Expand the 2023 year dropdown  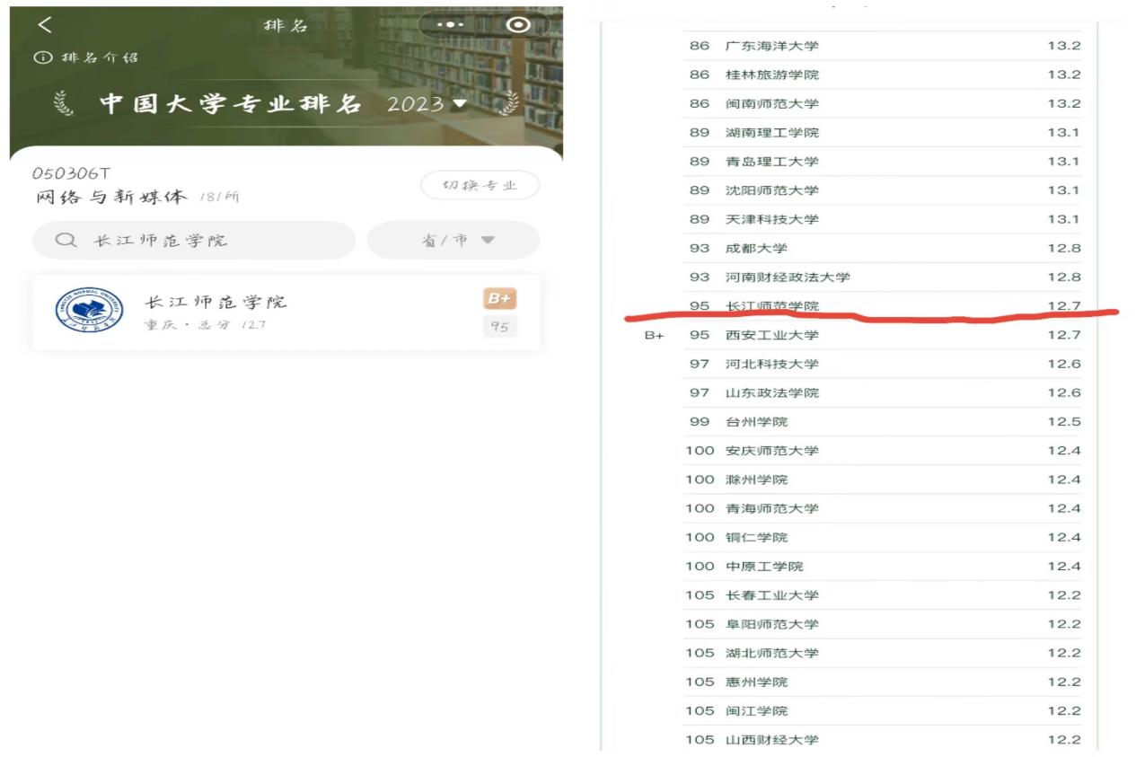(x=460, y=103)
